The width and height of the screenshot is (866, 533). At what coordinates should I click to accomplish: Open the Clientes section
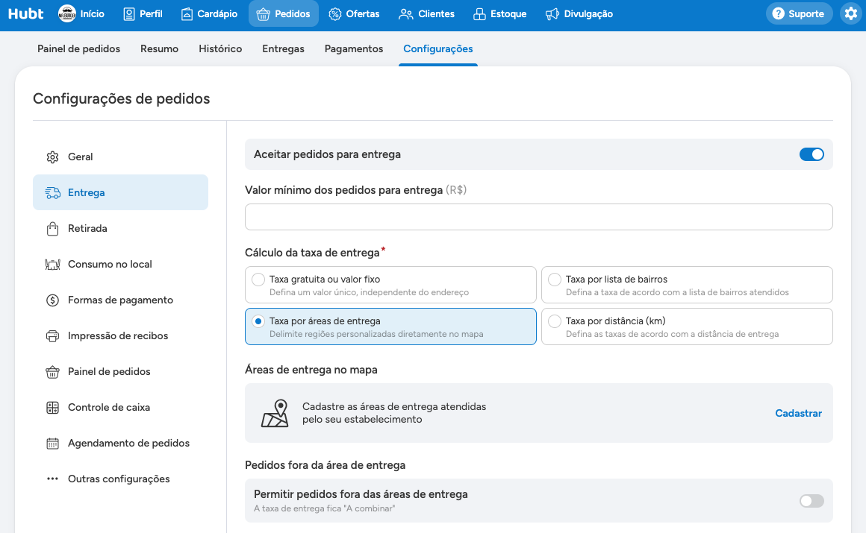click(x=426, y=14)
